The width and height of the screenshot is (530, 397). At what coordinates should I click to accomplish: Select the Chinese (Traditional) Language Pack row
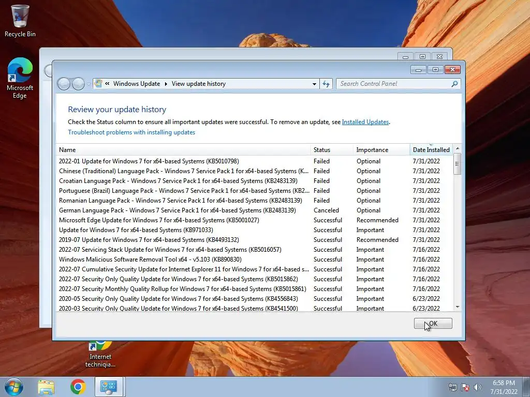(254, 171)
